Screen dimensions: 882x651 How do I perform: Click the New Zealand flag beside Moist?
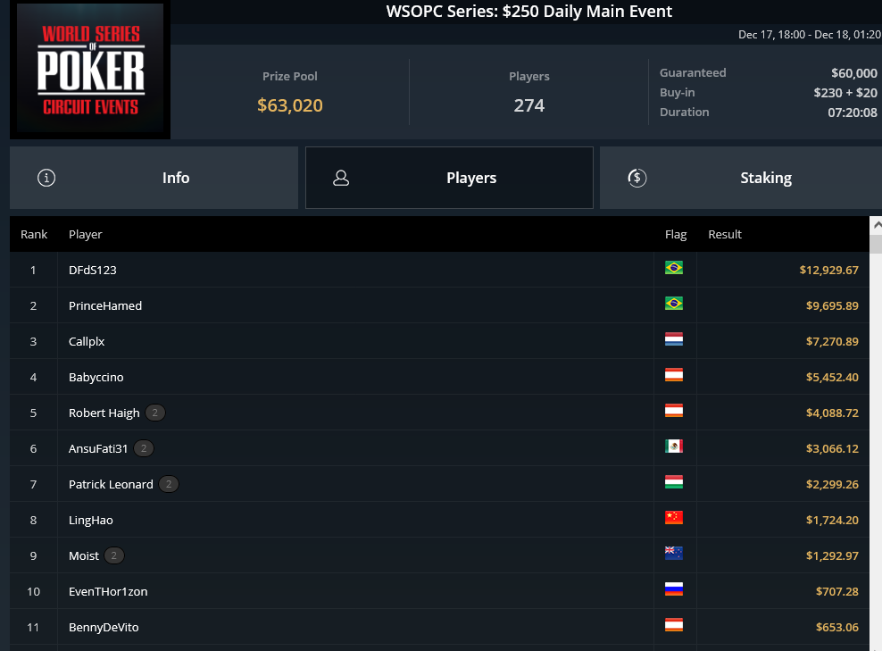tap(673, 553)
